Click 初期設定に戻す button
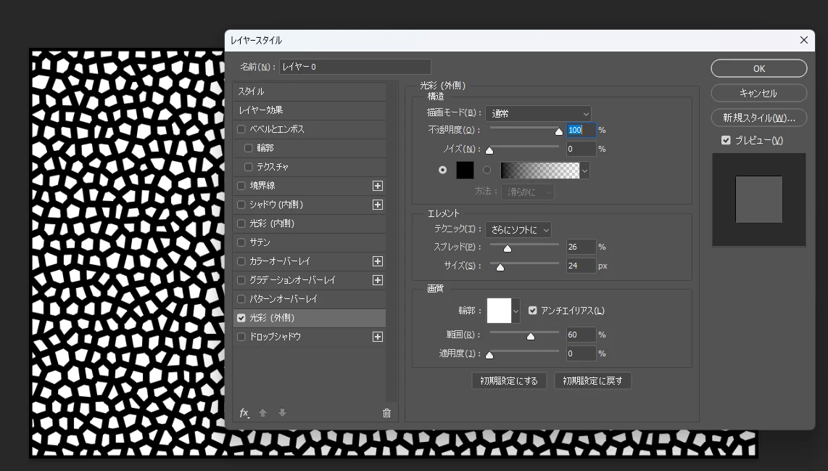Viewport: 828px width, 471px height. (592, 380)
